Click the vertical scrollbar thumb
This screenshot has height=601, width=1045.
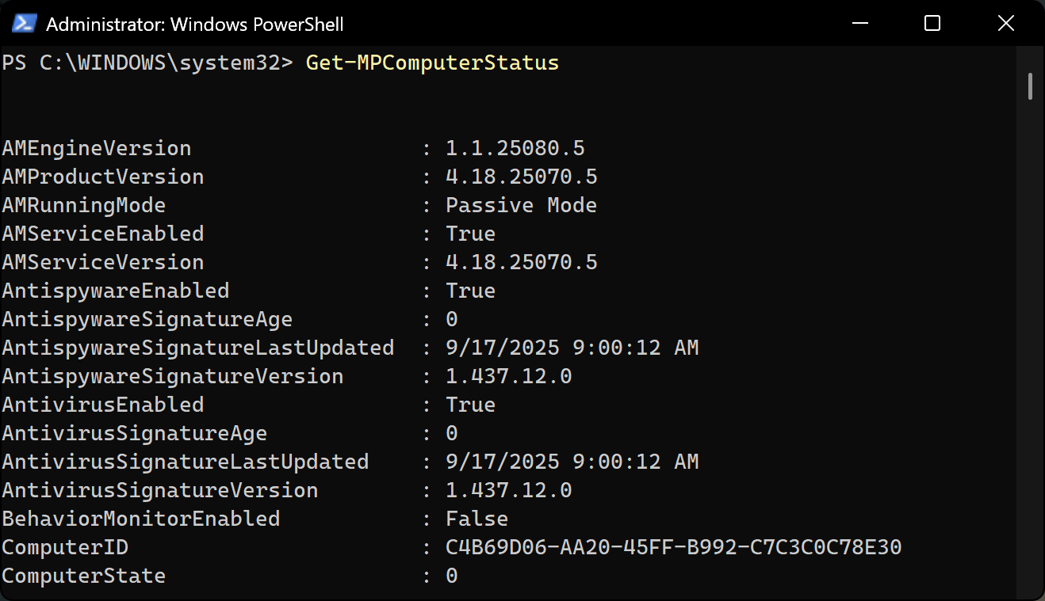(x=1030, y=86)
